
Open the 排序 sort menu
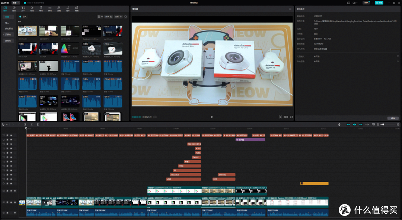[108, 17]
